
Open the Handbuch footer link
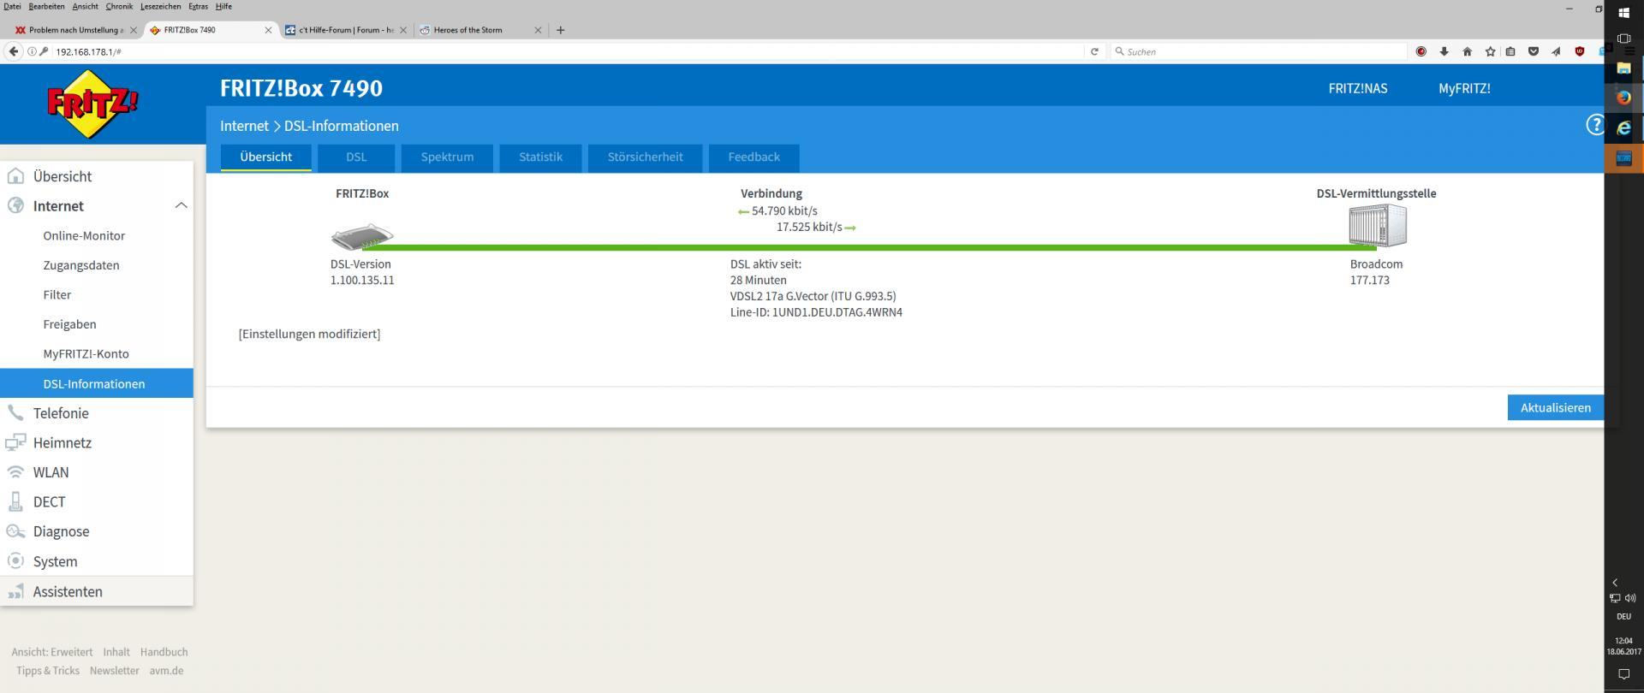[x=164, y=652]
